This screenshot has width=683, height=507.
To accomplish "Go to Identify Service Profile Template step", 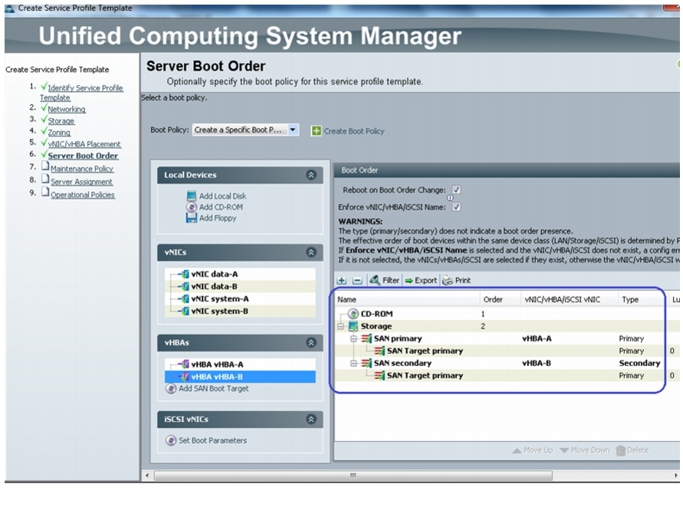I will pyautogui.click(x=82, y=93).
